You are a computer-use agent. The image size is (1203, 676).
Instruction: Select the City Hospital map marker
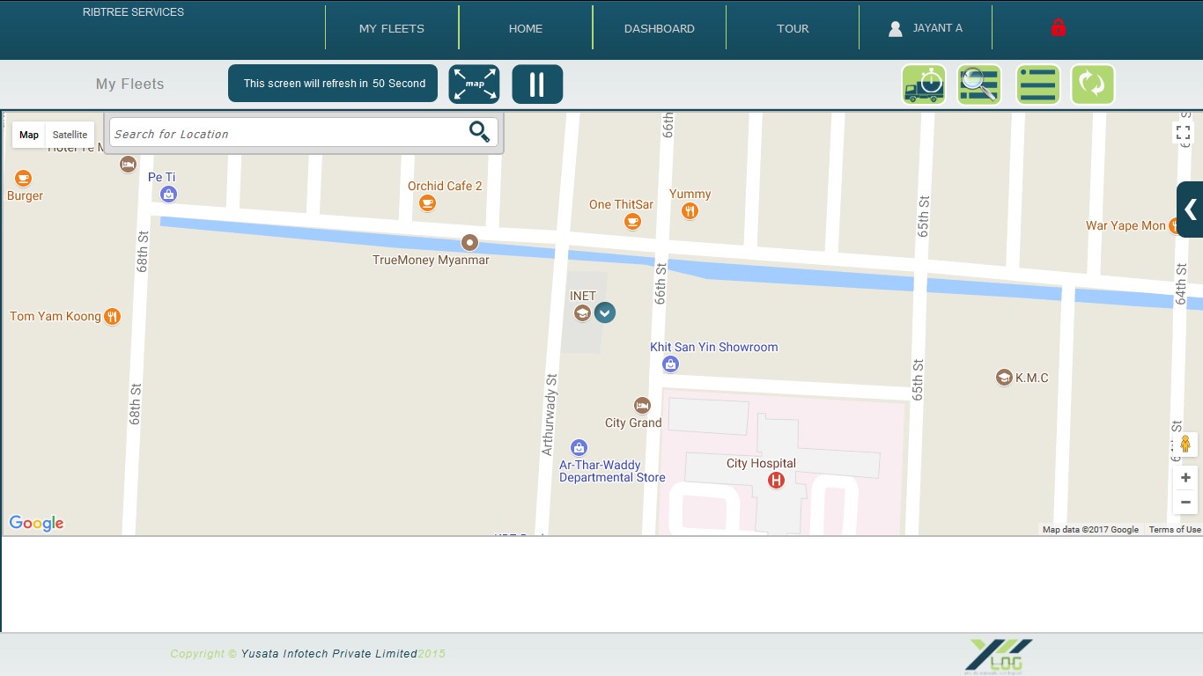[776, 480]
